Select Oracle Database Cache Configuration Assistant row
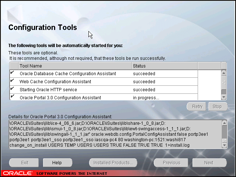This screenshot has height=177, width=236. coord(104,74)
